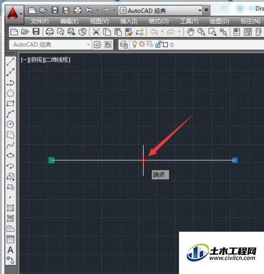Click the Paste icon
The width and height of the screenshot is (264, 274).
(x=118, y=32)
